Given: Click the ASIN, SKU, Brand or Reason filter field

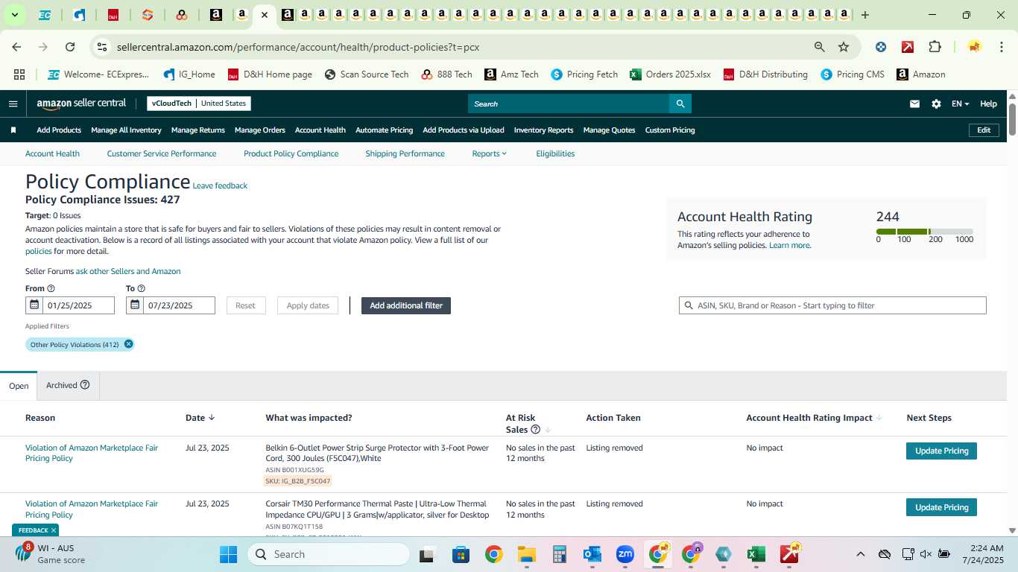Looking at the screenshot, I should tap(832, 305).
